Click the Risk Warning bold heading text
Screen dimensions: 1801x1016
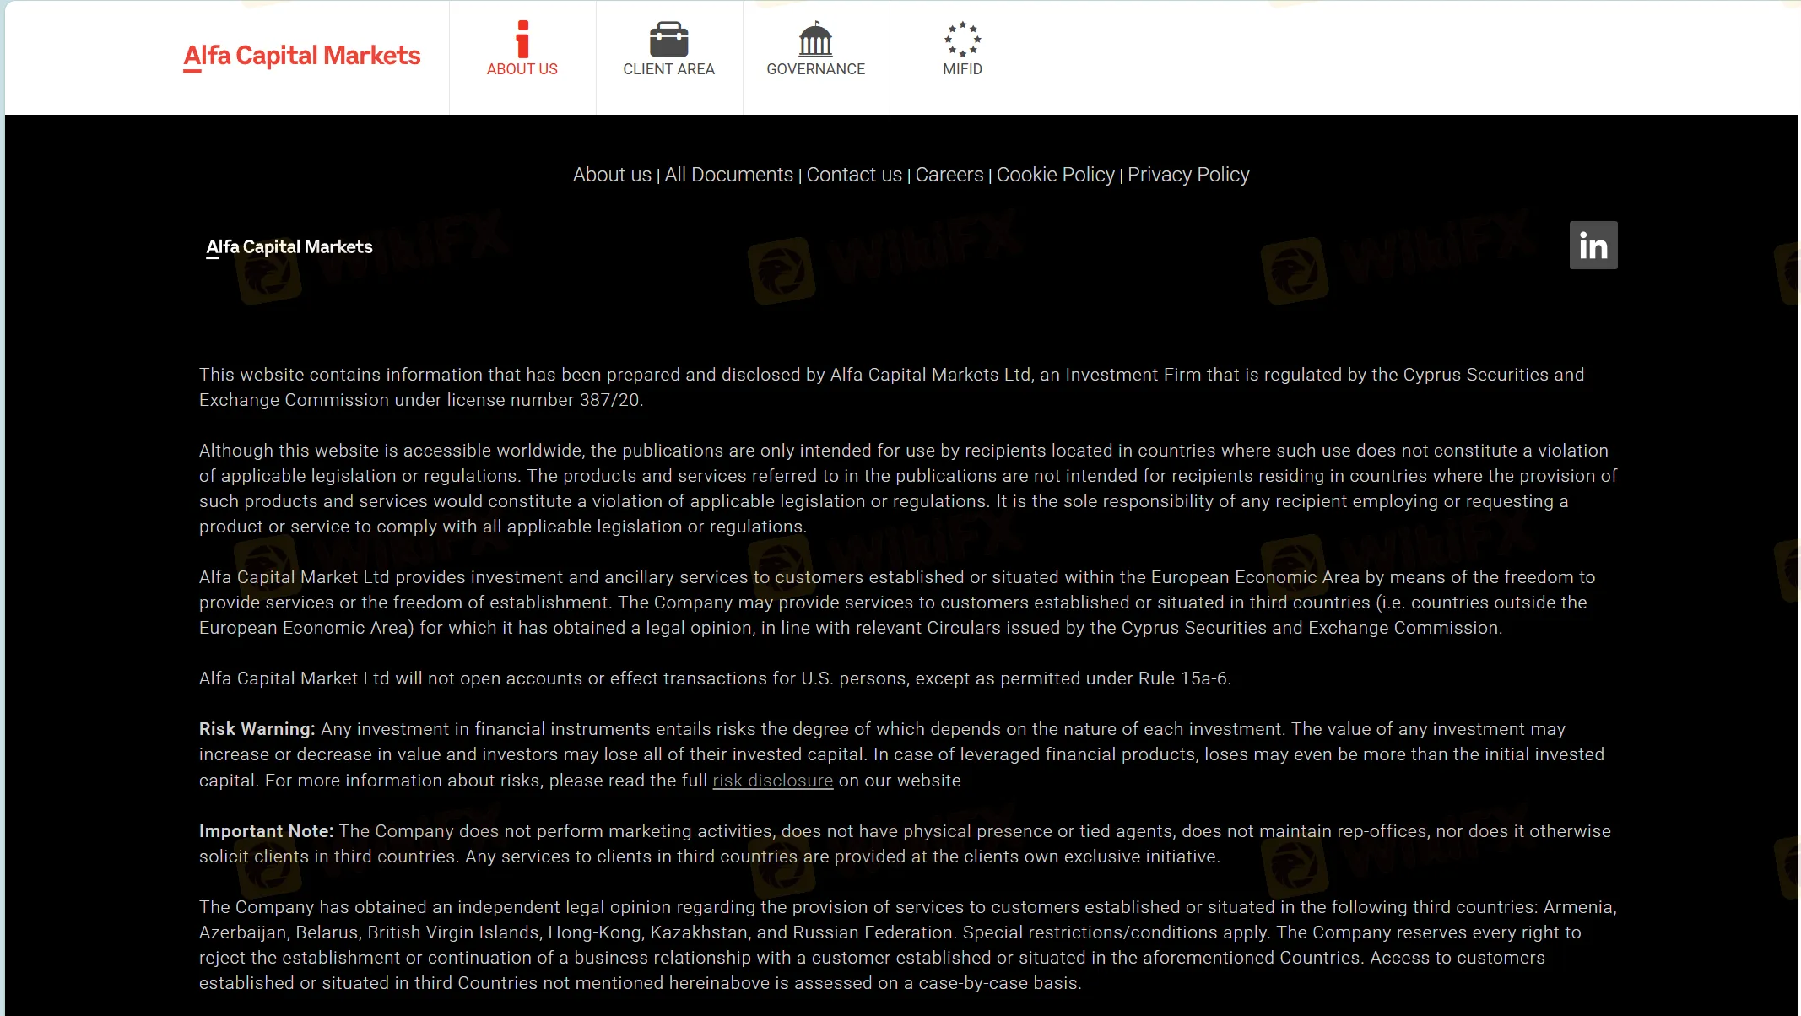click(x=257, y=729)
